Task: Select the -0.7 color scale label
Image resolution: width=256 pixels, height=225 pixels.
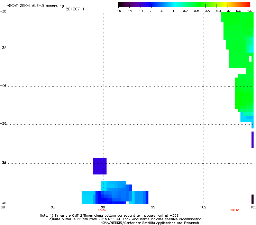Action: click(184, 11)
